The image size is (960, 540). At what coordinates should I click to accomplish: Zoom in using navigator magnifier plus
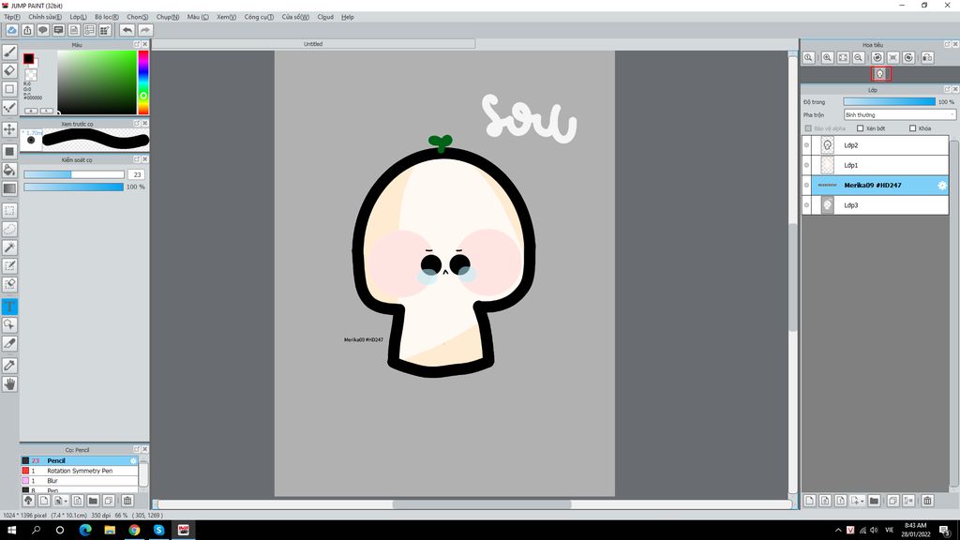point(827,57)
